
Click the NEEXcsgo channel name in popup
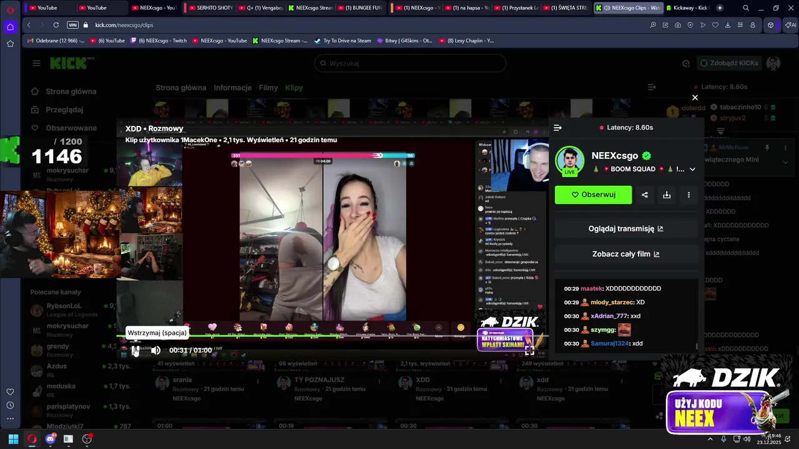coord(615,156)
